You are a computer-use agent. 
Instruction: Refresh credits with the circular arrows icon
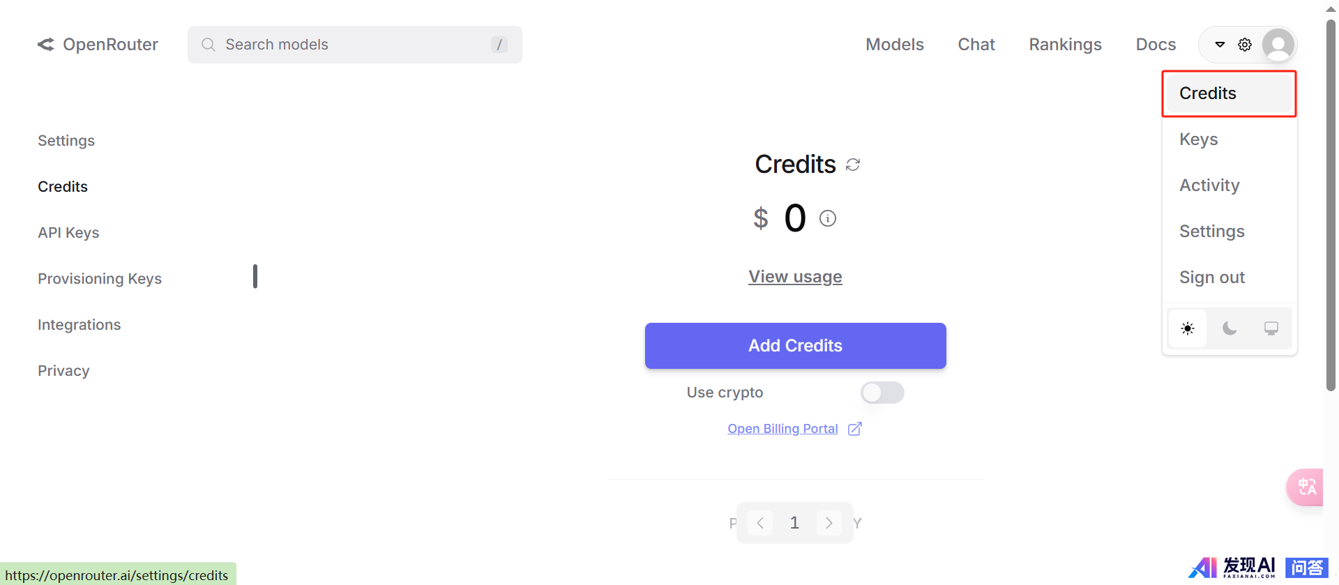coord(853,165)
